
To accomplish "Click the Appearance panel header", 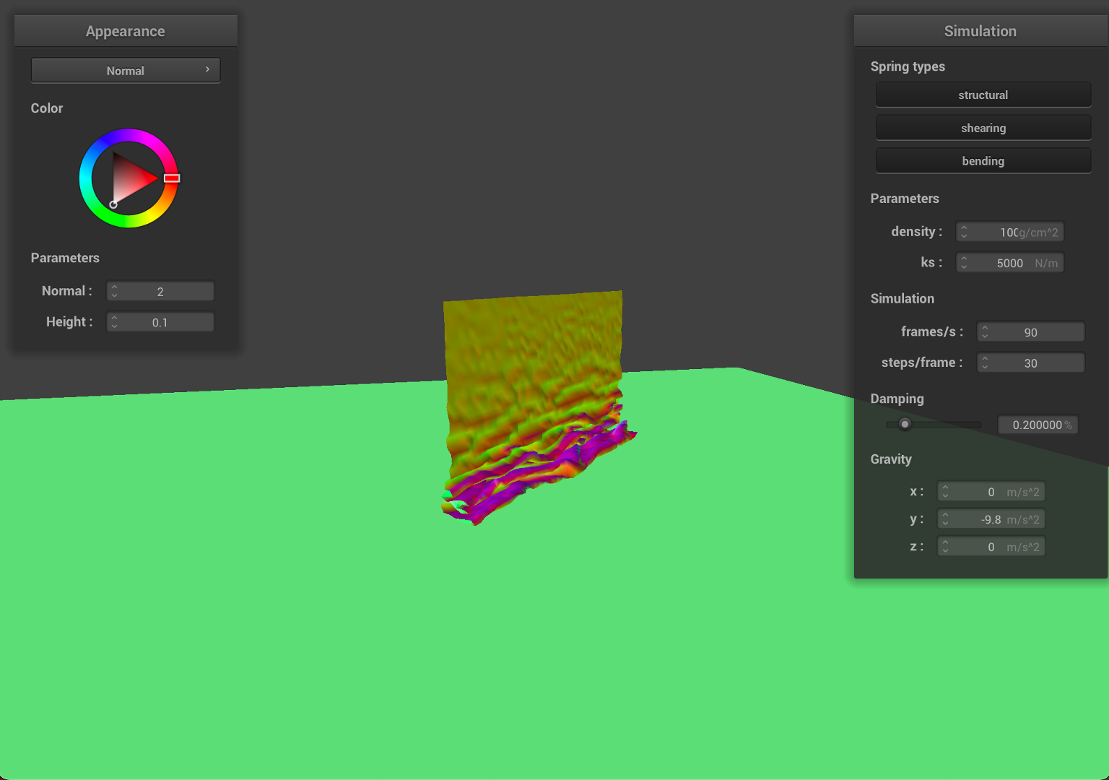I will [126, 31].
